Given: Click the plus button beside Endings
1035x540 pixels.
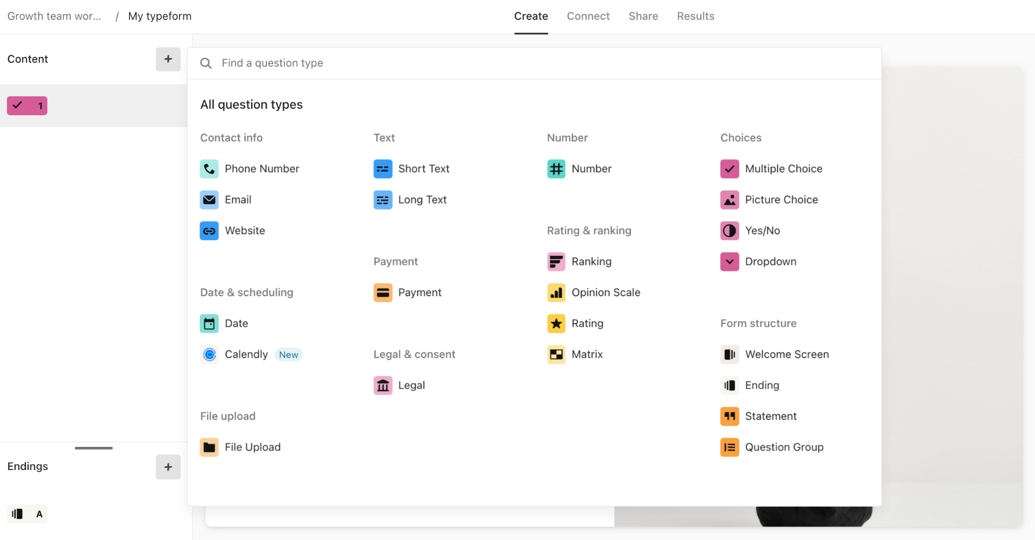Looking at the screenshot, I should [168, 467].
